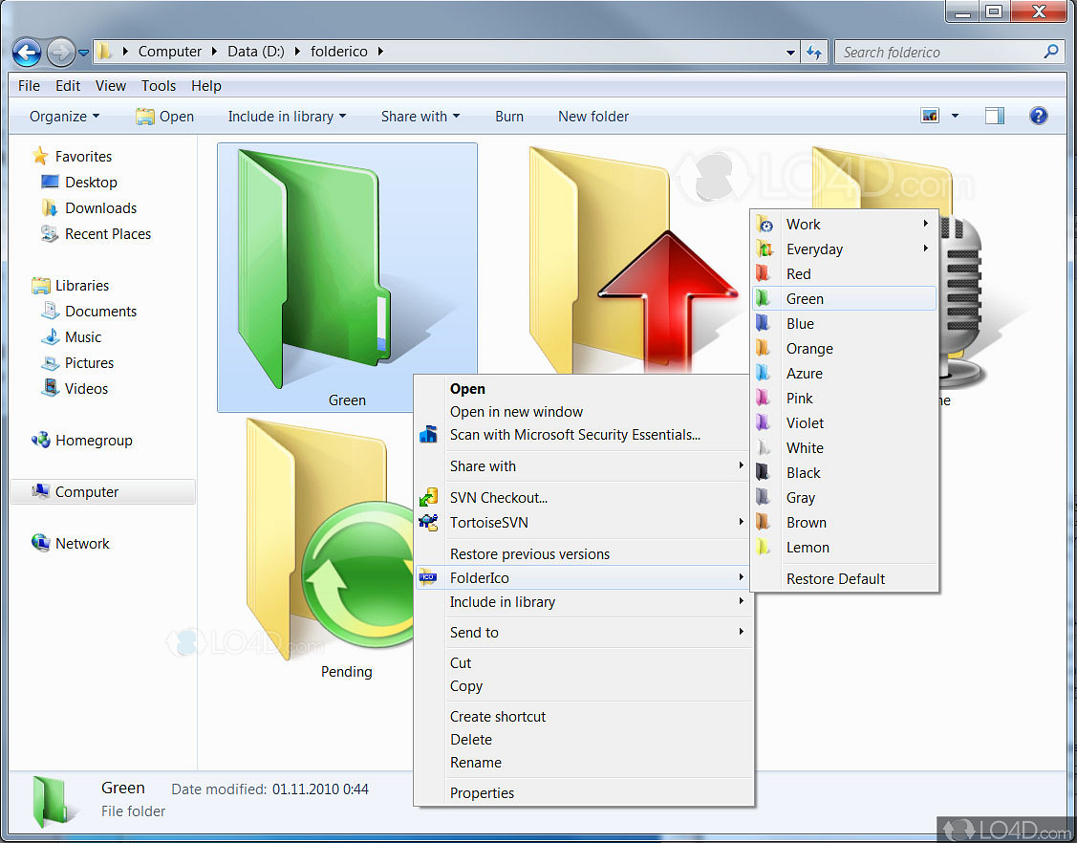Screen dimensions: 1077x843
Task: Open the View menu
Action: coord(111,86)
